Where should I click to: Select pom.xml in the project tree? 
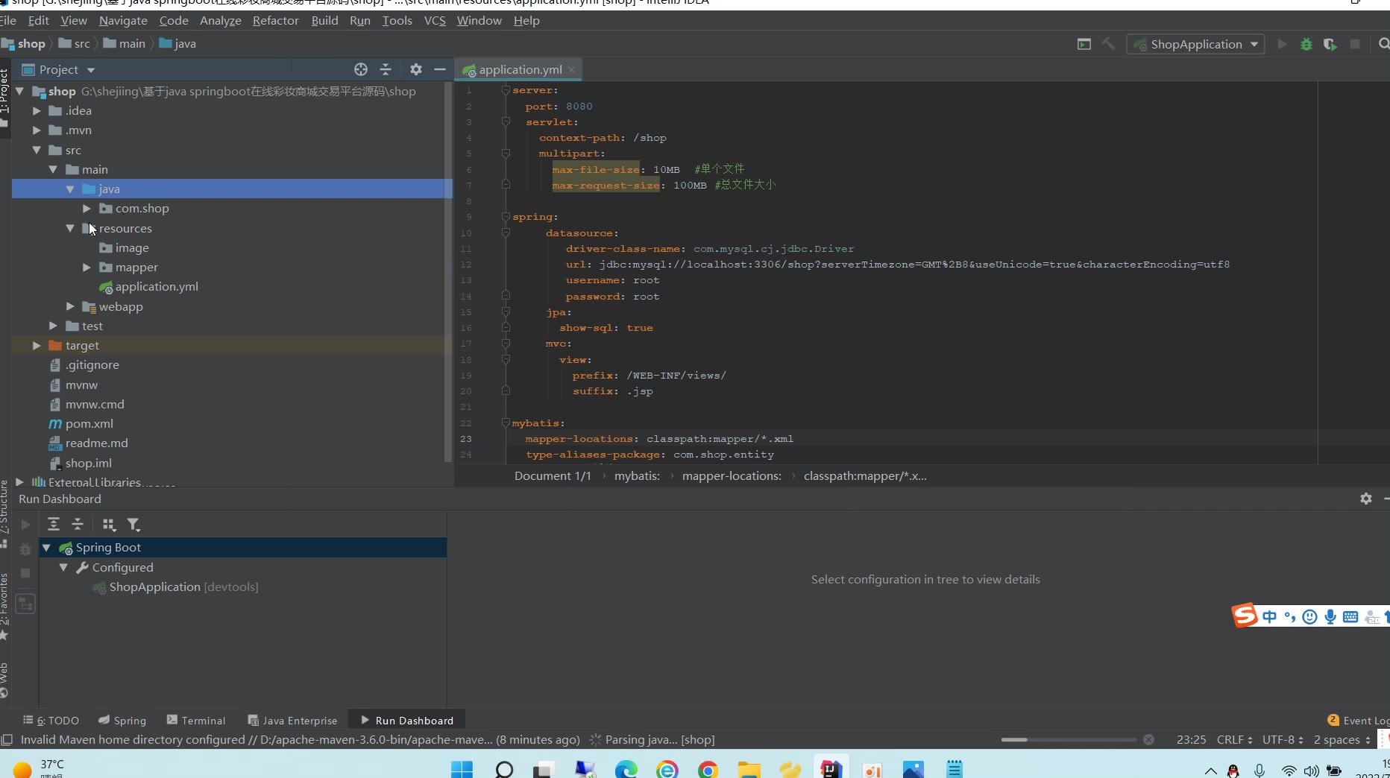click(x=89, y=424)
